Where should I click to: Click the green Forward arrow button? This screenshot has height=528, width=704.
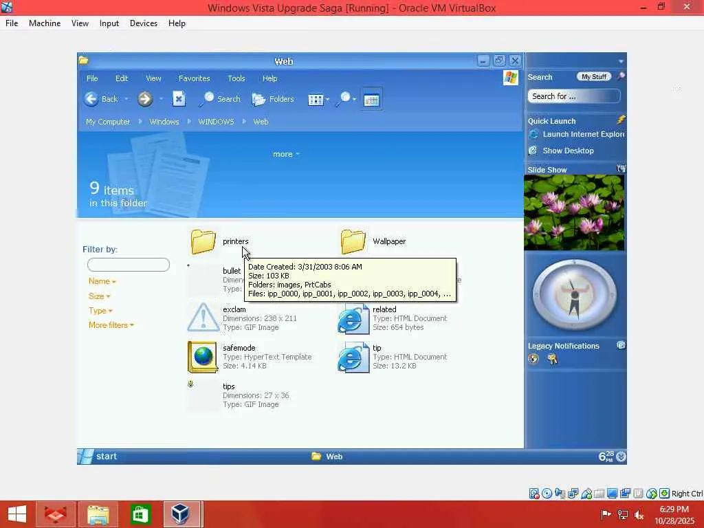click(145, 99)
